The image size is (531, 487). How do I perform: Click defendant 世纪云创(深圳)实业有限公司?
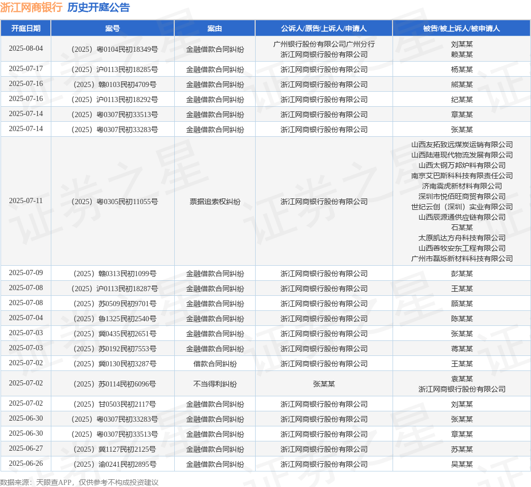tap(462, 207)
